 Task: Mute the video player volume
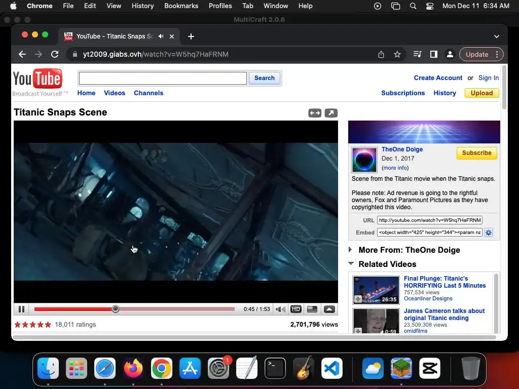click(x=280, y=309)
